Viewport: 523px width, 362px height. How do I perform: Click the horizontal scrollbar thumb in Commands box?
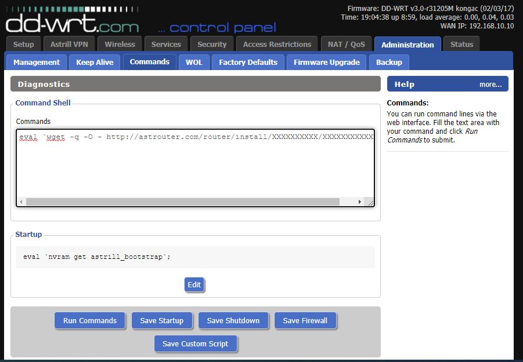pyautogui.click(x=183, y=202)
